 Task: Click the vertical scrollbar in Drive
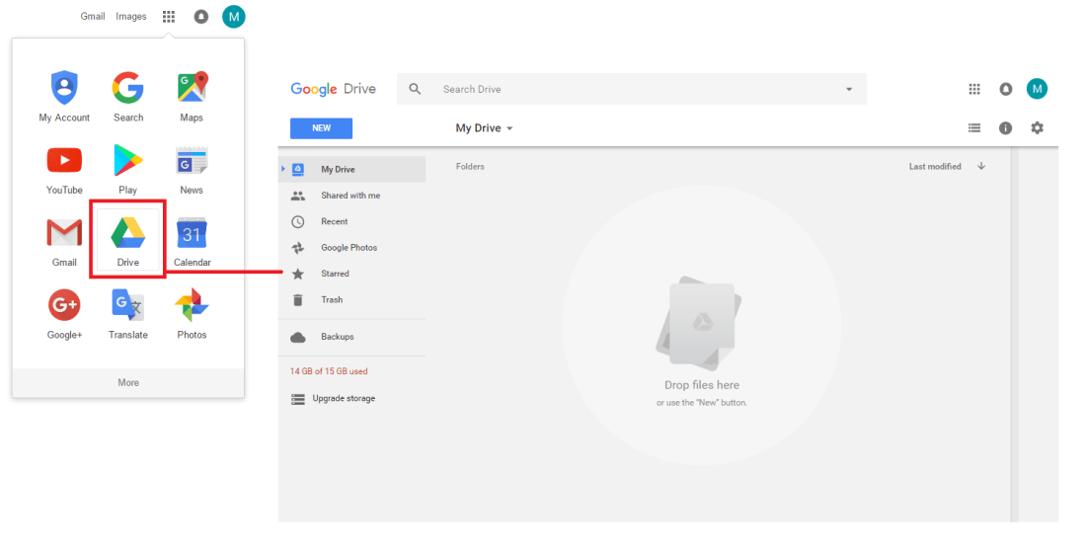(x=1015, y=335)
